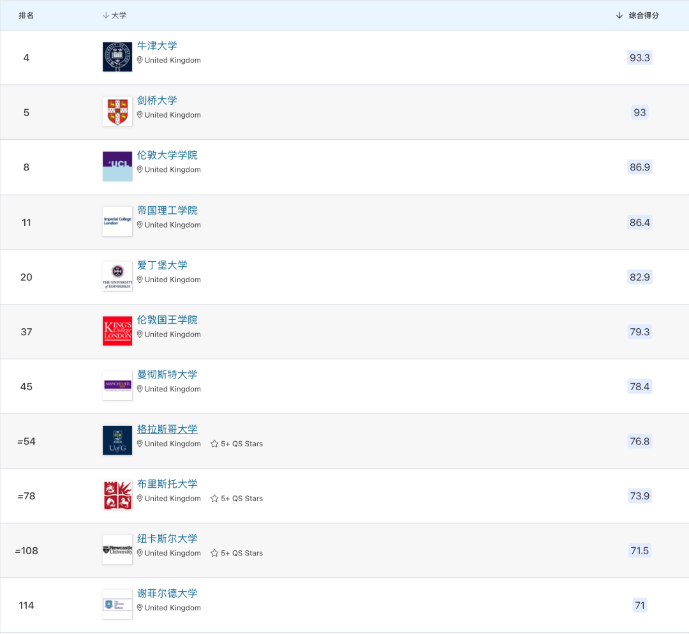Click score 82.9 for 爱丁堡大学
Image resolution: width=689 pixels, height=634 pixels.
point(640,277)
